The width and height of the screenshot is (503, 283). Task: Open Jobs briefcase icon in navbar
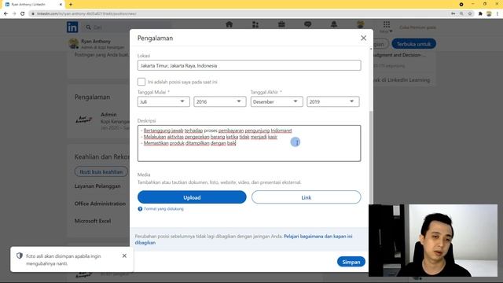tap(281, 24)
